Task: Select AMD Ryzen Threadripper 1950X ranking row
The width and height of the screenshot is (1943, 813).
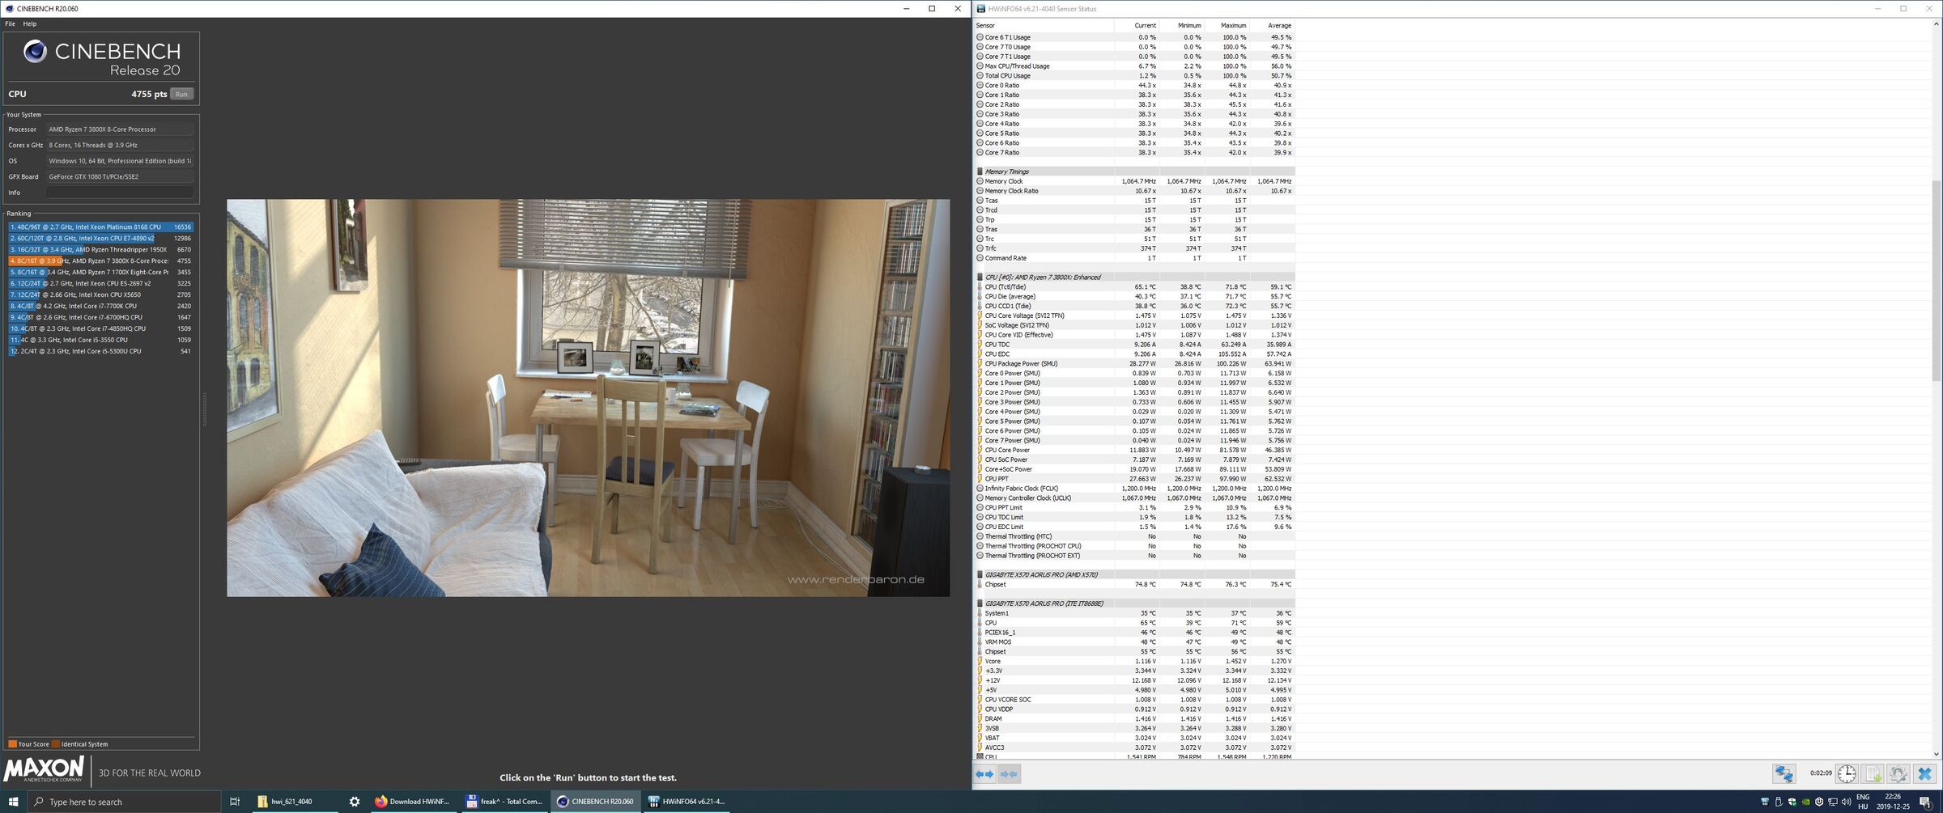Action: [x=100, y=250]
